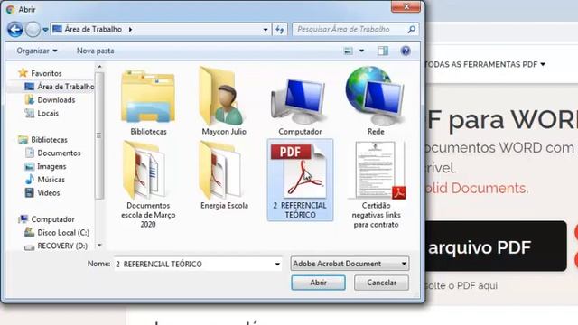The width and height of the screenshot is (578, 325).
Task: Select the Maycon Julio user folder
Action: [x=224, y=102]
